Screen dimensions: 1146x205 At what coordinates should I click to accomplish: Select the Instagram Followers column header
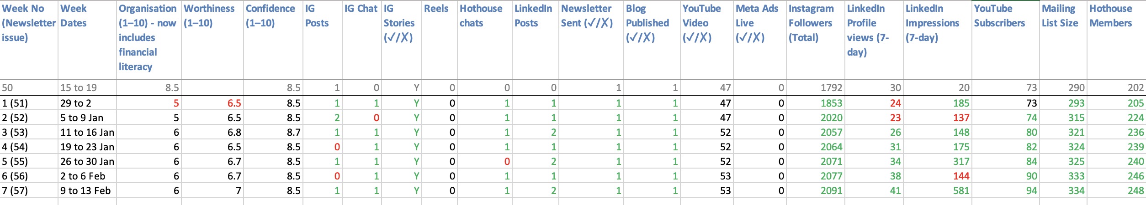(816, 40)
